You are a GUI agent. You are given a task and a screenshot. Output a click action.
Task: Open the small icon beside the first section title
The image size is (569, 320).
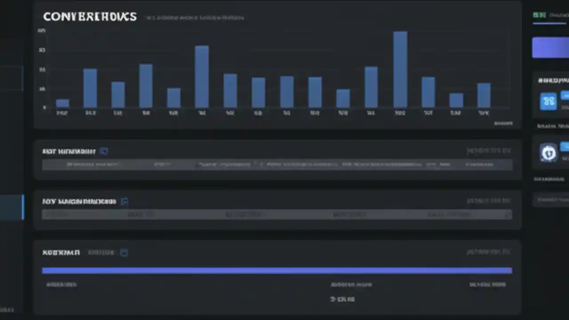[x=104, y=151]
